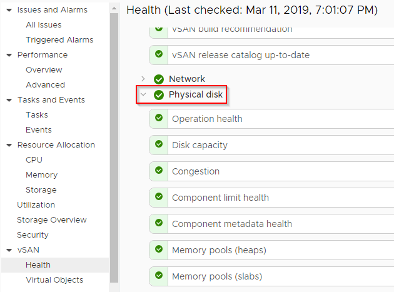Click green check icon beside Operation health
The height and width of the screenshot is (292, 394).
point(159,118)
